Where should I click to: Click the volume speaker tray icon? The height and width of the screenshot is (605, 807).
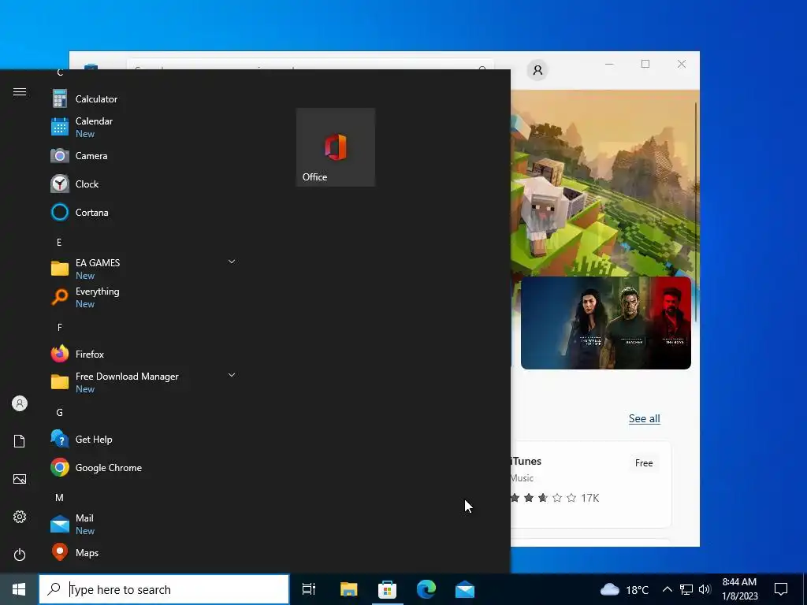(705, 589)
